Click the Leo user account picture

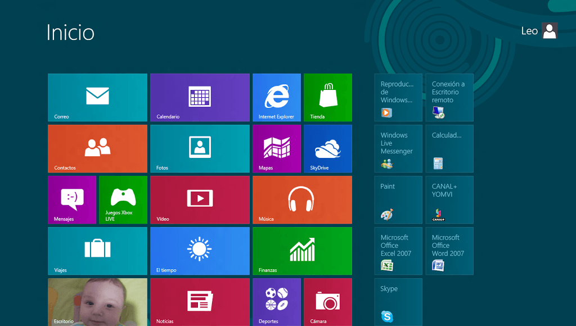[x=550, y=30]
